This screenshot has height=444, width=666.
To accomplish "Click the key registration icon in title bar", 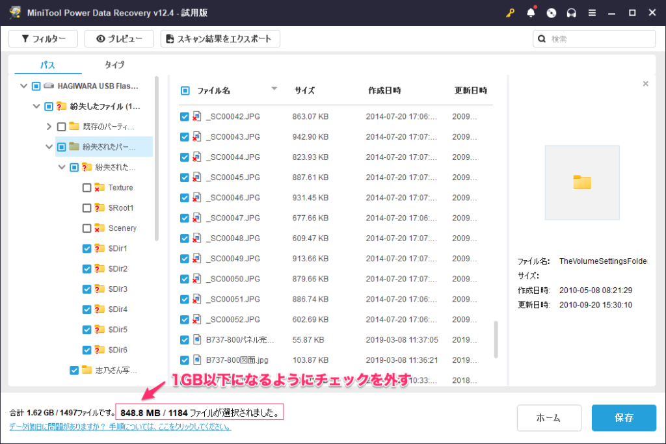I will tap(511, 13).
